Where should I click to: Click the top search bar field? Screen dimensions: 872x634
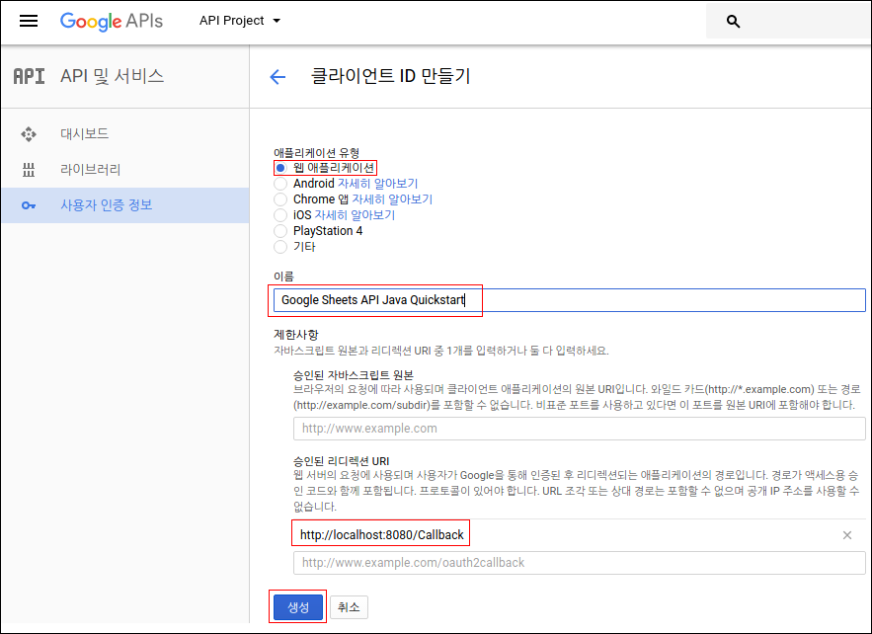click(x=789, y=21)
